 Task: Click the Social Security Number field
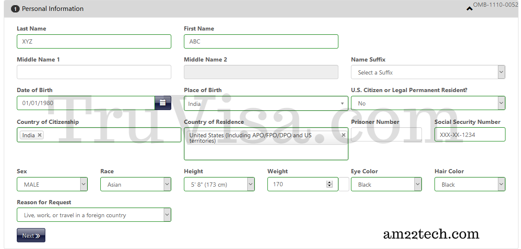470,135
